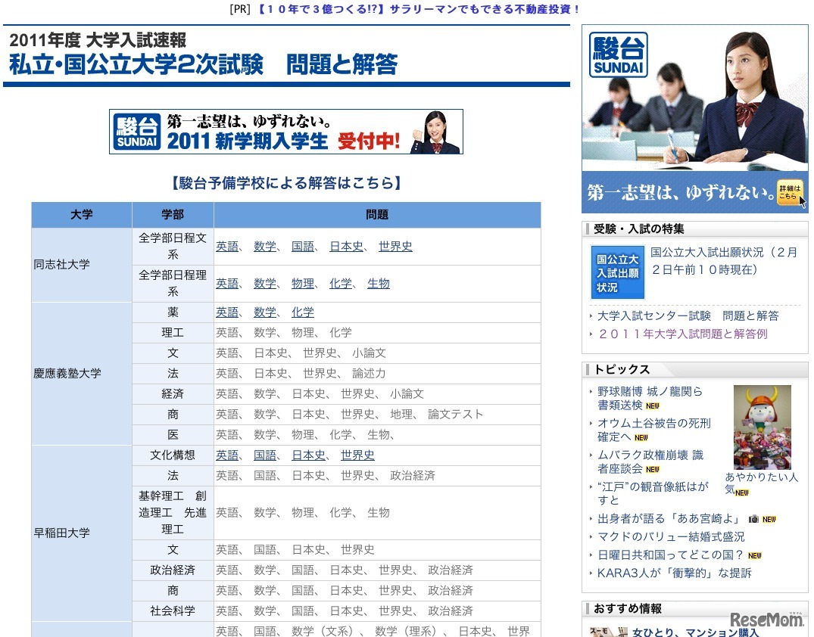
Task: Open 同志社大学 理系 数学 link
Action: [265, 283]
